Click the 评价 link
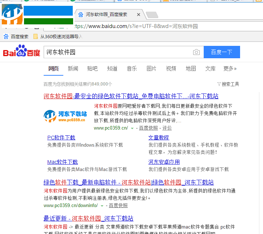The width and height of the screenshot is (263, 234). pos(167,128)
